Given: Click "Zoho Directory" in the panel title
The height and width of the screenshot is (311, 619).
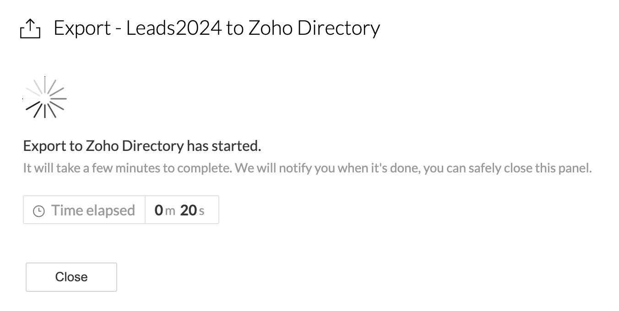Looking at the screenshot, I should coord(314,28).
